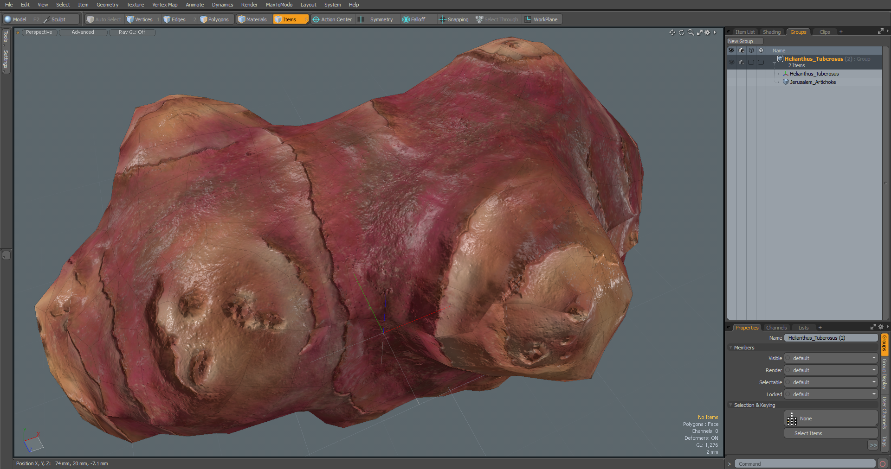The height and width of the screenshot is (469, 891).
Task: Toggle visibility eye for Helianthus_Tuberosus group
Action: (731, 62)
